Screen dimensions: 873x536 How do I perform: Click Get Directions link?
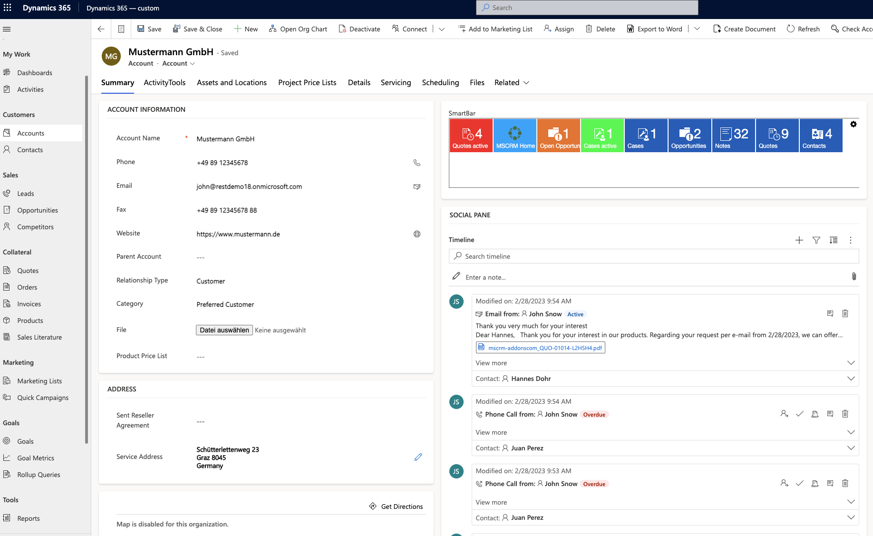pyautogui.click(x=396, y=507)
